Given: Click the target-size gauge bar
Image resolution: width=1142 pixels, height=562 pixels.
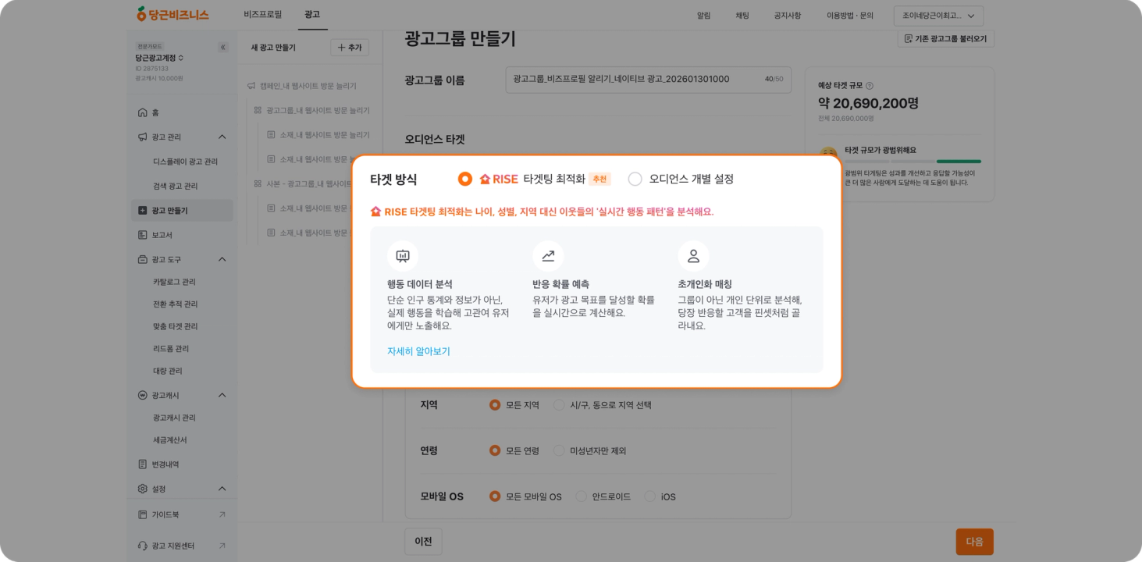Looking at the screenshot, I should click(913, 162).
